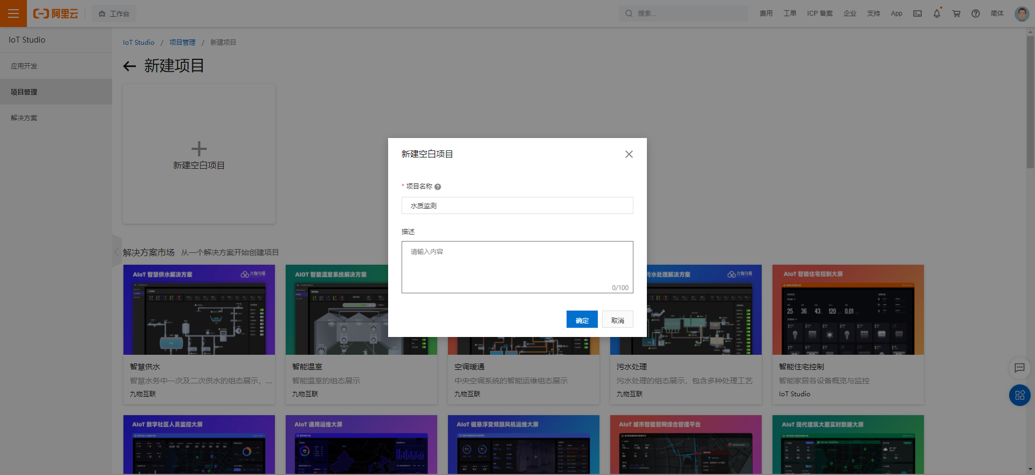1035x475 pixels.
Task: Open the AIoT 现代建筑大厦实时数据大屏 thumbnail
Action: point(848,445)
